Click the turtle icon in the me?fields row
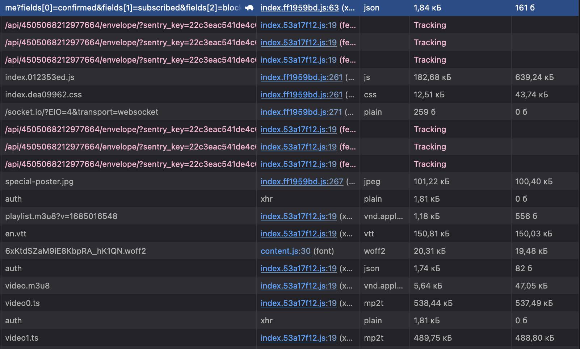Screen dimensions: 580x349 pyautogui.click(x=249, y=8)
